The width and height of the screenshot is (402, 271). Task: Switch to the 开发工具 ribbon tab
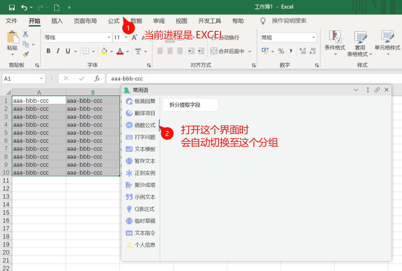tap(210, 21)
